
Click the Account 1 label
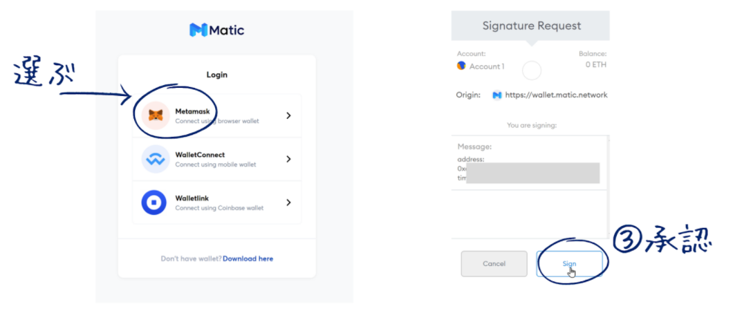coord(487,66)
